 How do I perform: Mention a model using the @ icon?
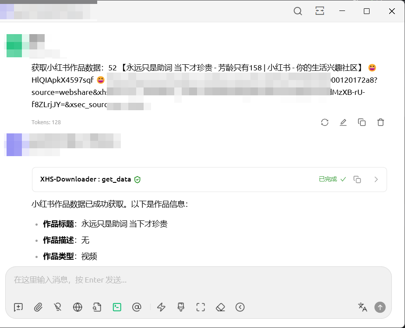137,307
